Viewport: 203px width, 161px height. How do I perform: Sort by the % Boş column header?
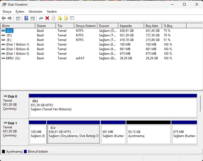click(174, 26)
